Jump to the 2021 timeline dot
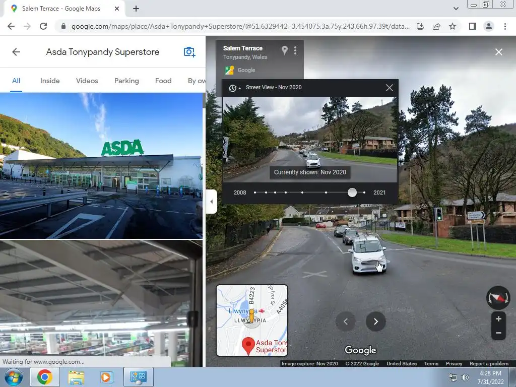Screen dimensions: 516x387 tap(364, 192)
